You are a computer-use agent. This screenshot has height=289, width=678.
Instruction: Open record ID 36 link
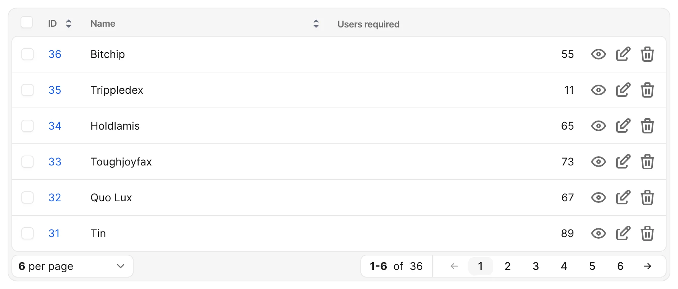click(x=55, y=54)
